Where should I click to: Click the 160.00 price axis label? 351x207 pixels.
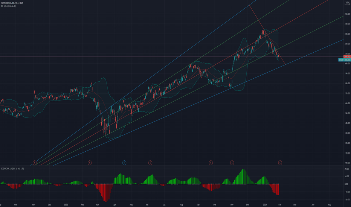(x=347, y=103)
